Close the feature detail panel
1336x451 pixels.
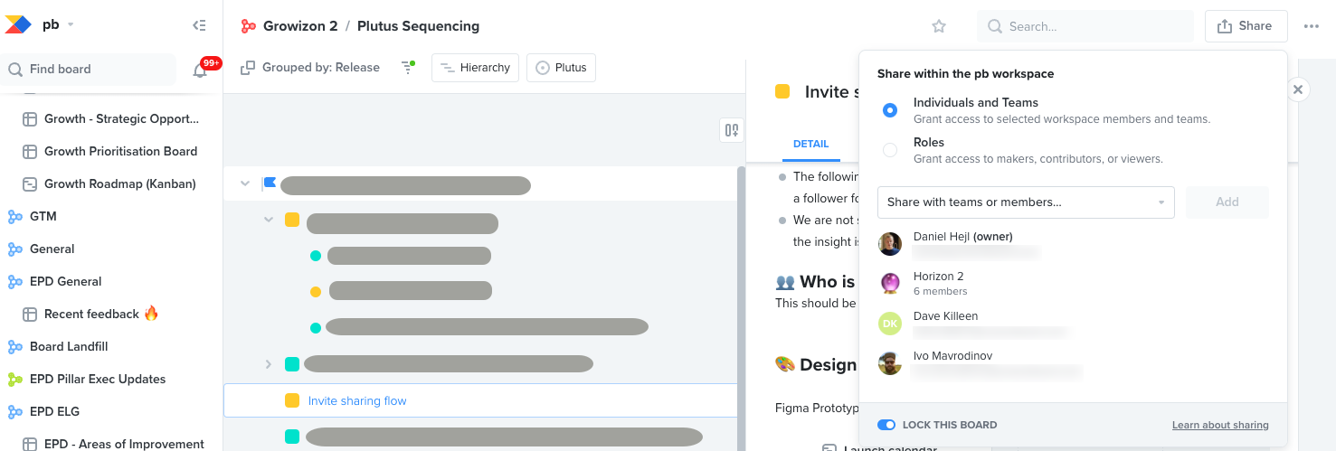click(1298, 89)
